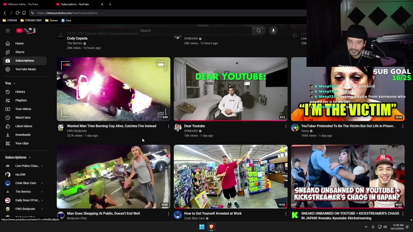Switch to Midwest Safety - YouTube tab

[x=23, y=4]
